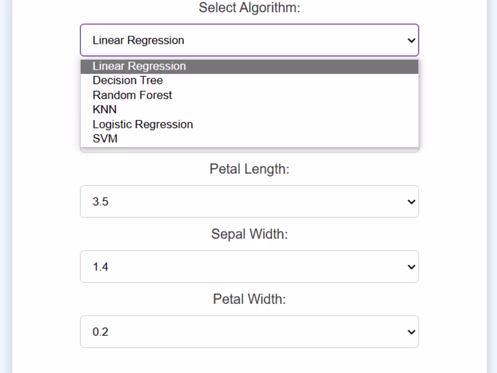Close the Select Algorithm combo box

pos(248,40)
